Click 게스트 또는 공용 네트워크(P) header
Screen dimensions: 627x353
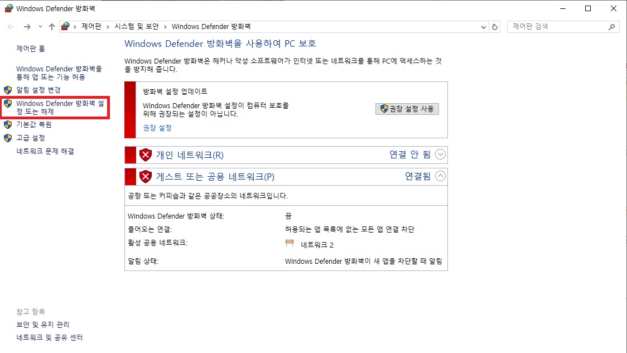pos(215,177)
